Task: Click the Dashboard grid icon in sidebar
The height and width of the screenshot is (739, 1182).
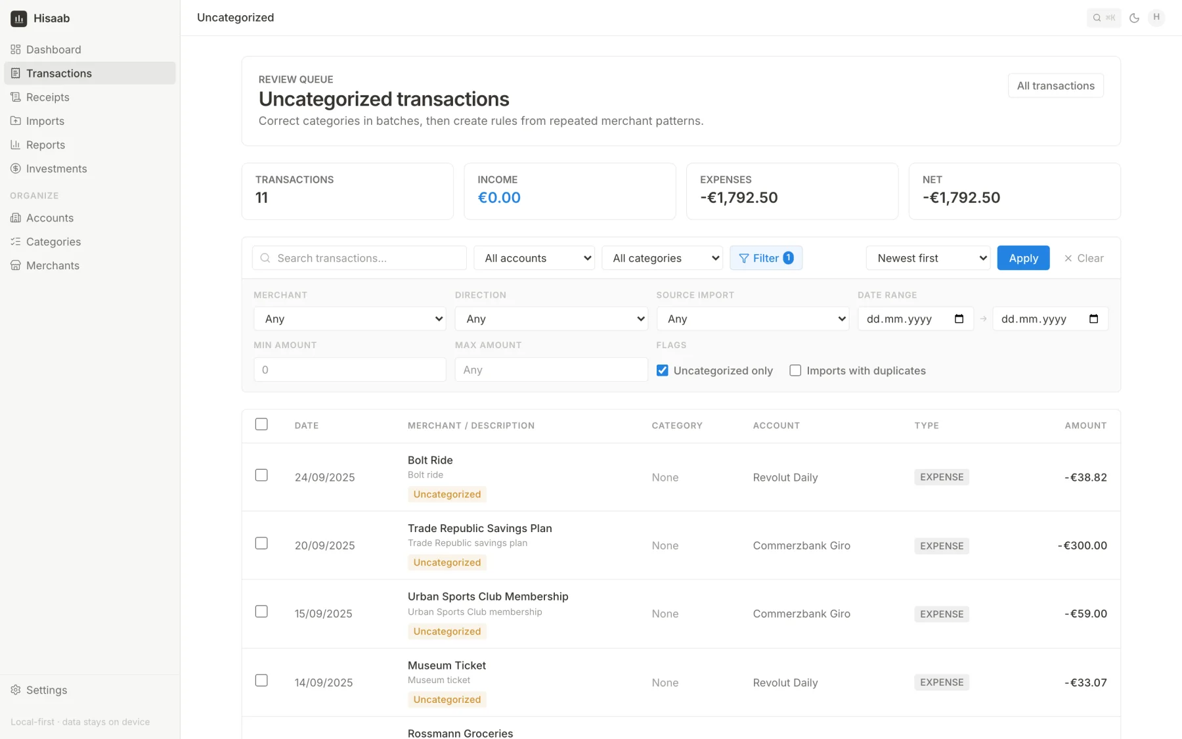Action: click(16, 49)
